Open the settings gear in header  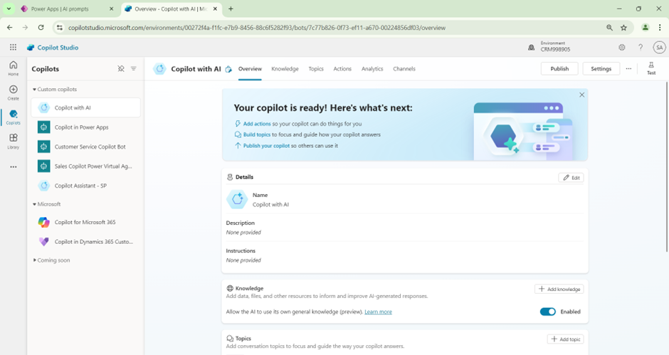click(621, 48)
